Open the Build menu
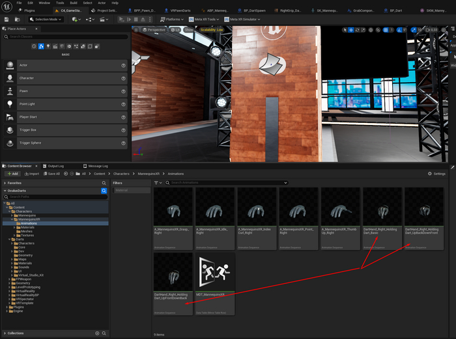456x339 pixels. [x=73, y=3]
